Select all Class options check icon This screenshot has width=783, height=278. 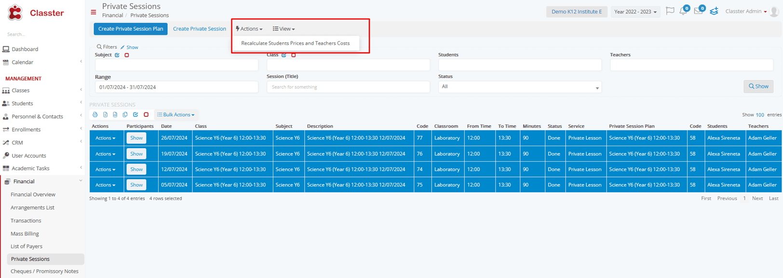(x=284, y=55)
